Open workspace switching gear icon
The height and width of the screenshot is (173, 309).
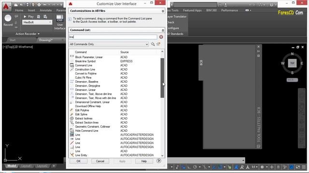point(262,167)
